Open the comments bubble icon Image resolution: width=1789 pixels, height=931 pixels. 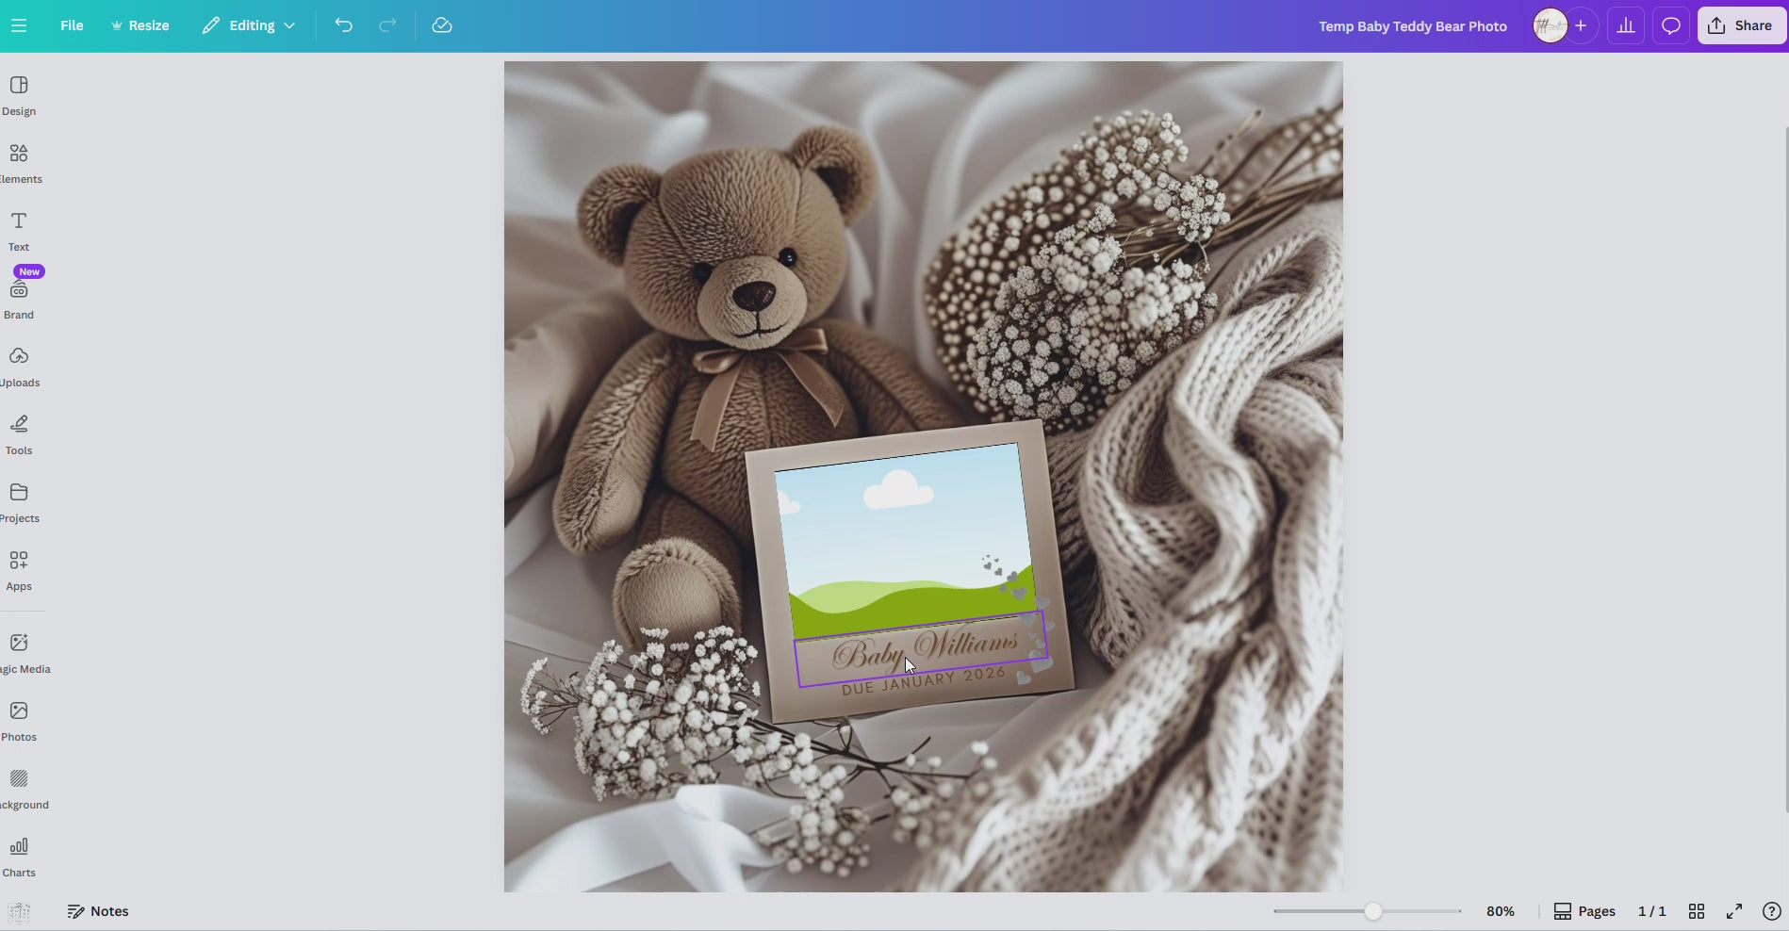(1669, 25)
